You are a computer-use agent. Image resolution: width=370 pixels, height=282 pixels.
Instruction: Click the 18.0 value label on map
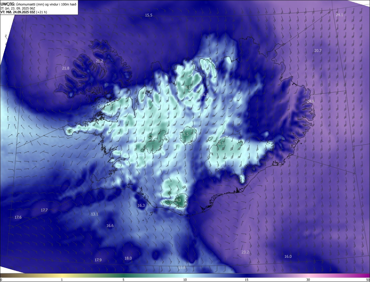(128, 258)
